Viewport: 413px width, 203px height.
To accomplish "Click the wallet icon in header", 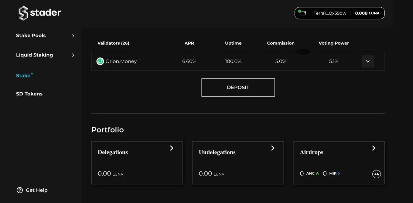I will click(x=302, y=13).
